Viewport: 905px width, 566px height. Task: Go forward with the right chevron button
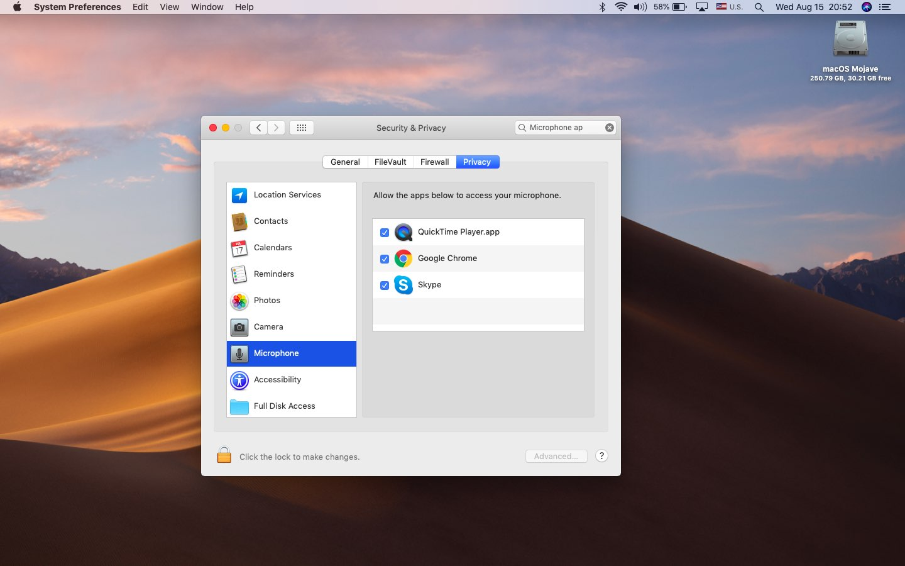pyautogui.click(x=276, y=128)
